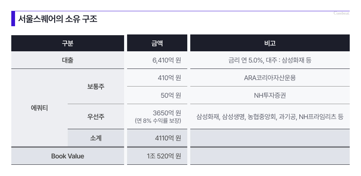Click the ARA코리아자산운용 cell
Image resolution: width=361 pixels, height=176 pixels.
270,78
